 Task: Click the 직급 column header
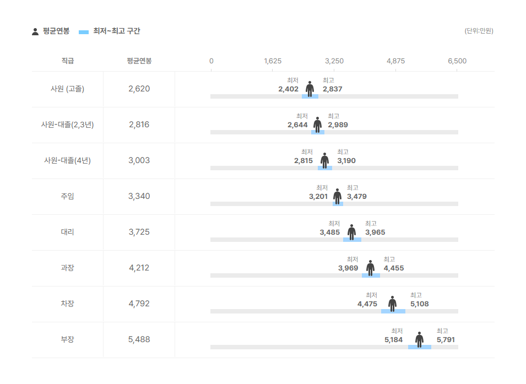click(x=68, y=61)
